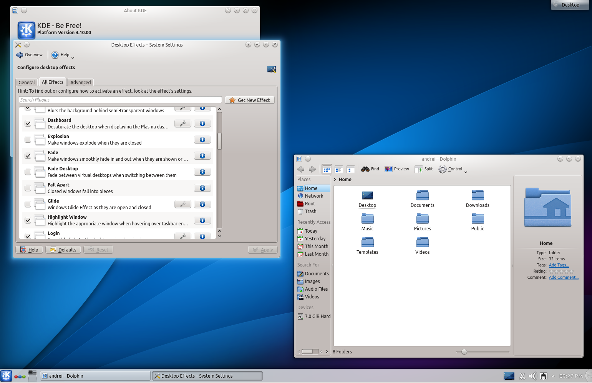This screenshot has height=383, width=592.
Task: Click the volume speaker tray icon
Action: (532, 376)
